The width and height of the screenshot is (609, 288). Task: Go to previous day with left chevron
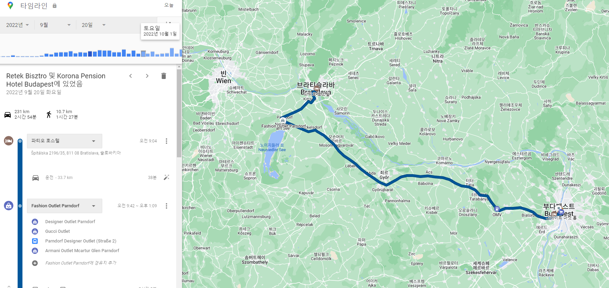pos(131,76)
